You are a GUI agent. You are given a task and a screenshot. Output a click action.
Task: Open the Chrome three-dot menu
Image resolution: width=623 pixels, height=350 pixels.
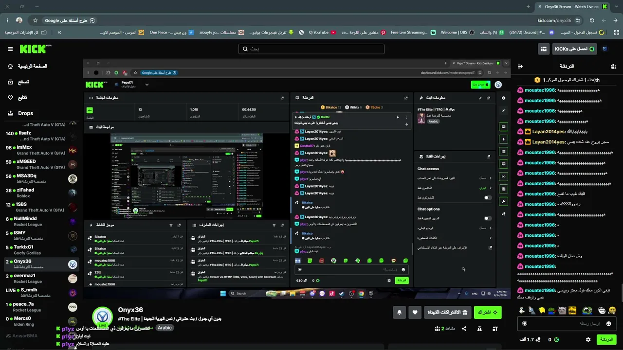[7, 20]
